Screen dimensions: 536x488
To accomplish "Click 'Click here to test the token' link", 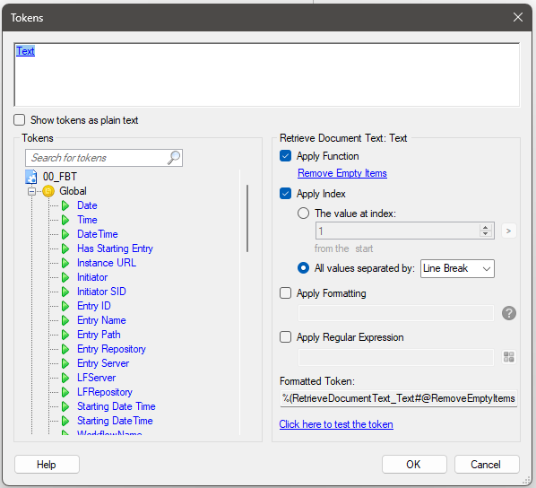I will 336,424.
